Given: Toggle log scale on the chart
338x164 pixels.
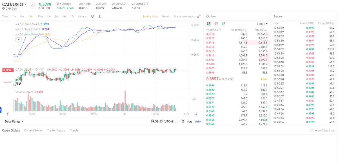Looking at the screenshot, I should tap(190, 121).
